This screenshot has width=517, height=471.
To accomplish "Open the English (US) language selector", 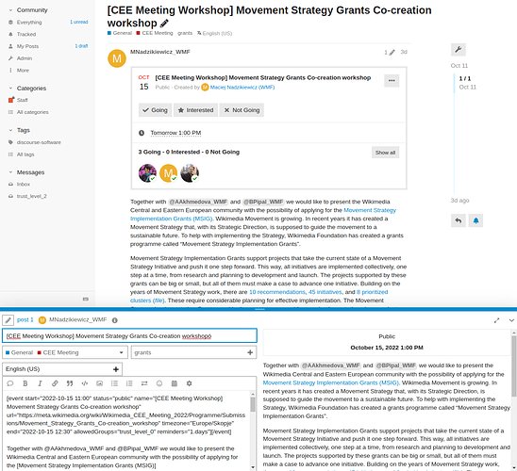I will (x=62, y=369).
